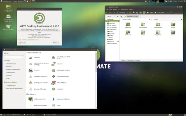Image resolution: width=186 pixels, height=116 pixels.
Task: Open the Places sidebar type dropdown
Action: [x=111, y=16]
